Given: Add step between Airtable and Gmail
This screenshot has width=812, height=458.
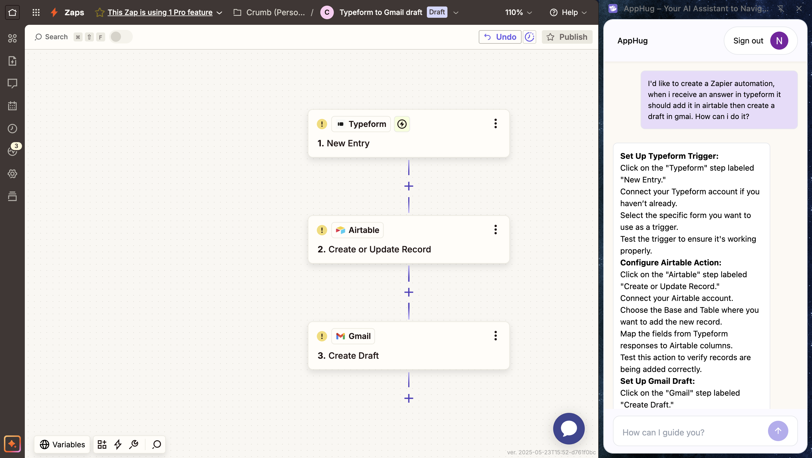Looking at the screenshot, I should pyautogui.click(x=409, y=292).
